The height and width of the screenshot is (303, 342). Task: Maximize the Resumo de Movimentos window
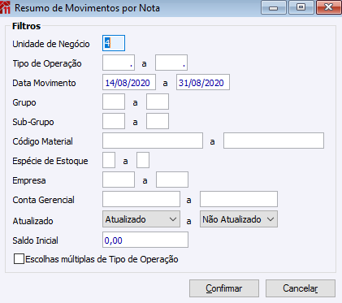coord(301,7)
